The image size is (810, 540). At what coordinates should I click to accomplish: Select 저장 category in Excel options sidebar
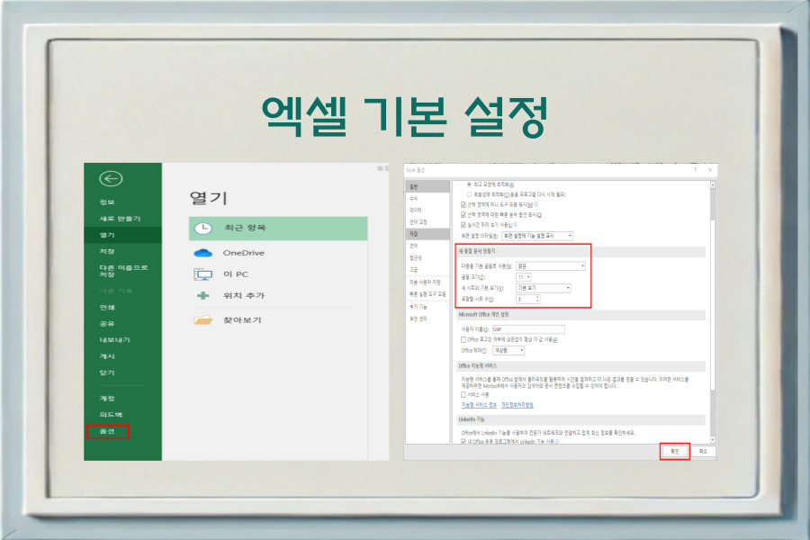coord(427,234)
